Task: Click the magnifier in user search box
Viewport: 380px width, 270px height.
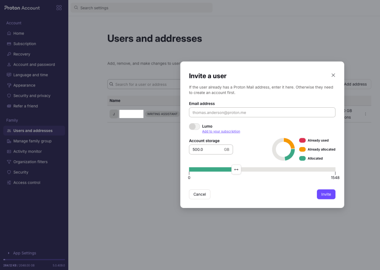Action: pyautogui.click(x=111, y=84)
